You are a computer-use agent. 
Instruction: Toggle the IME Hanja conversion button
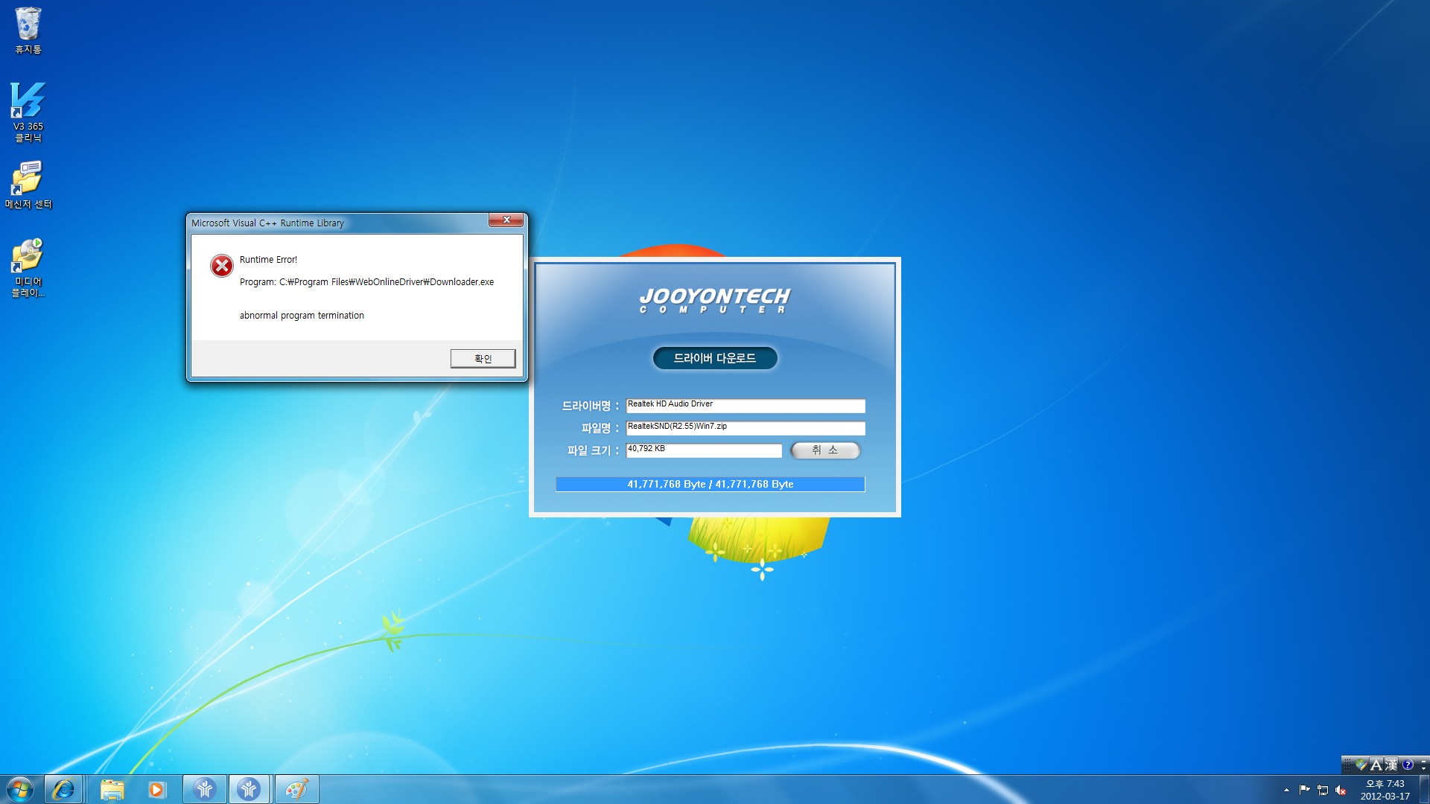click(x=1391, y=765)
